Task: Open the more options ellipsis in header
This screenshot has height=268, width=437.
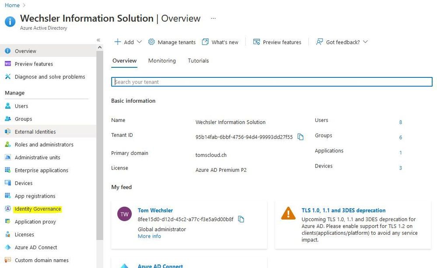Action: tap(213, 18)
